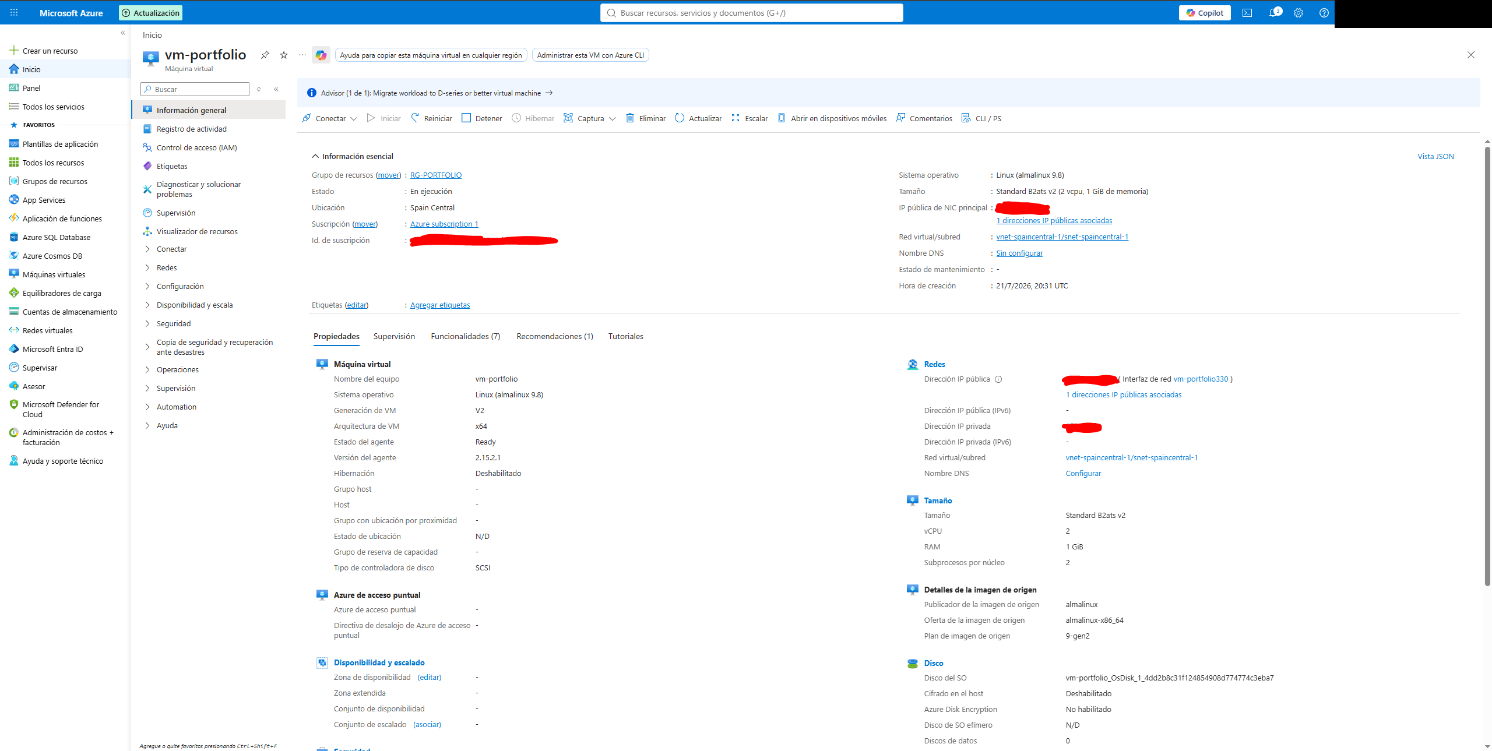Click Agregar etiquetas link
This screenshot has width=1492, height=751.
point(440,305)
